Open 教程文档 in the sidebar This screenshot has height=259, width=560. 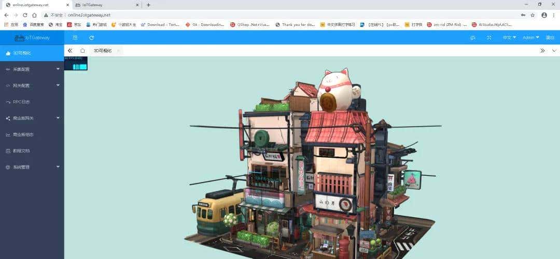pos(32,151)
